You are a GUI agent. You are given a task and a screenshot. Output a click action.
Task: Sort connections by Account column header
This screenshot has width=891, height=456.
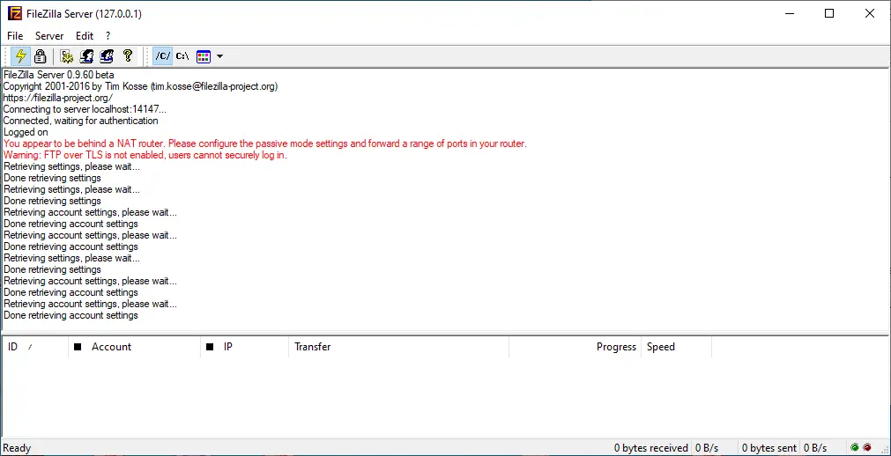click(135, 347)
